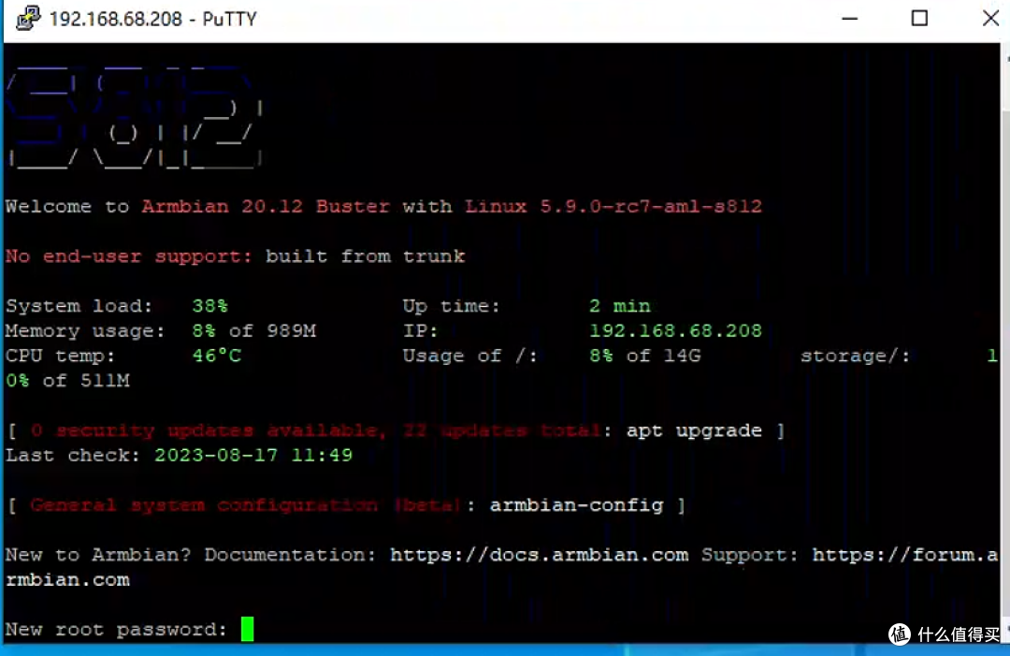Click the "armbian-config" command text
Image resolution: width=1010 pixels, height=656 pixels.
coord(576,504)
